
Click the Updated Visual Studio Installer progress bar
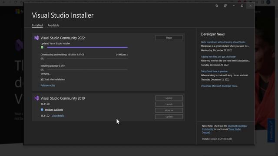tap(87, 47)
